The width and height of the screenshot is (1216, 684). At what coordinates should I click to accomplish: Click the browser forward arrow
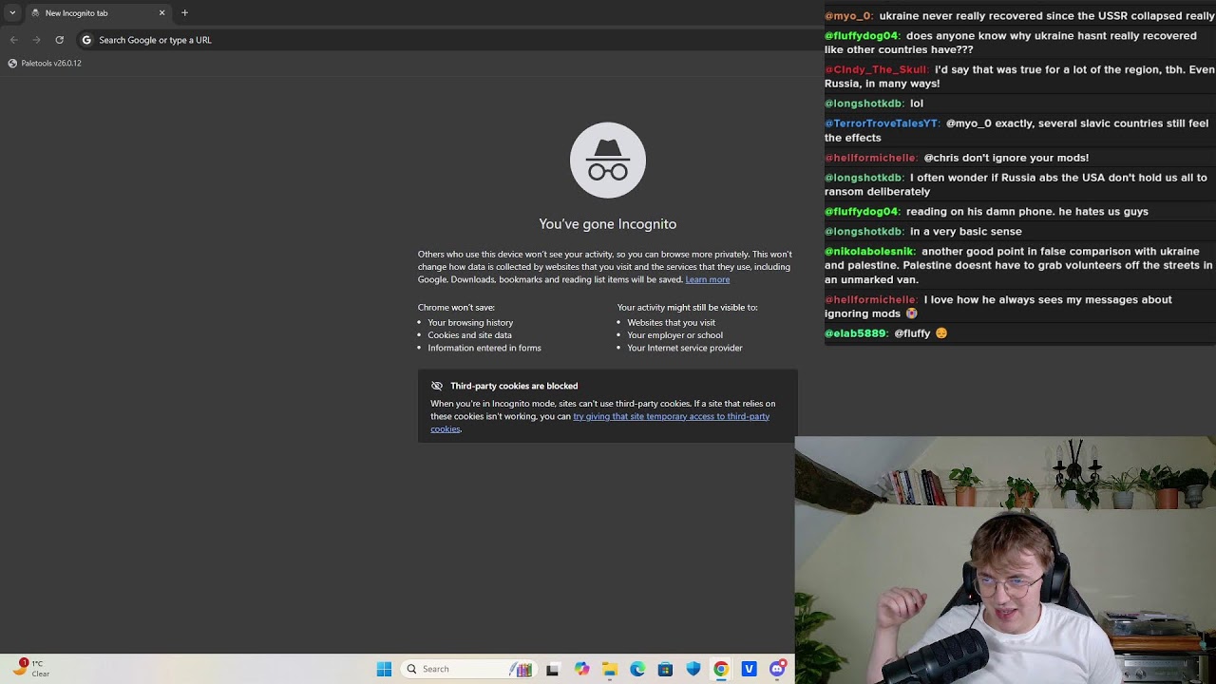tap(36, 40)
